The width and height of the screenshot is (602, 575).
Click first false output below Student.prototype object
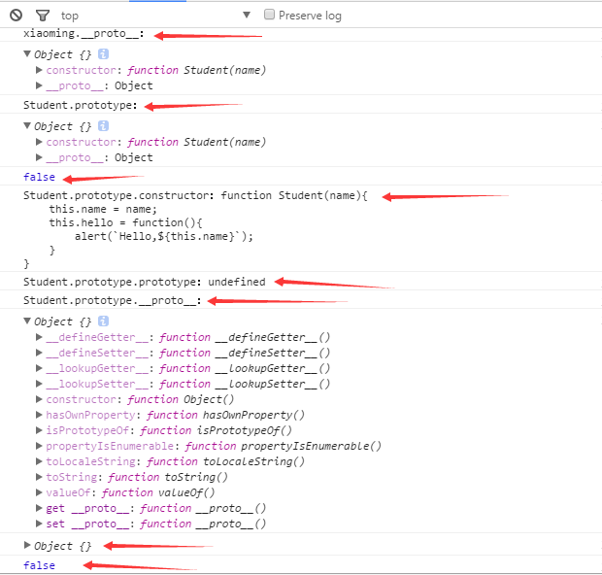point(39,177)
